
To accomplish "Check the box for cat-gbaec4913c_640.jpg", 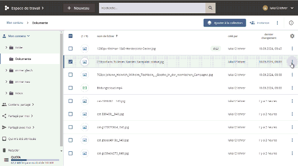I will (x=71, y=140).
